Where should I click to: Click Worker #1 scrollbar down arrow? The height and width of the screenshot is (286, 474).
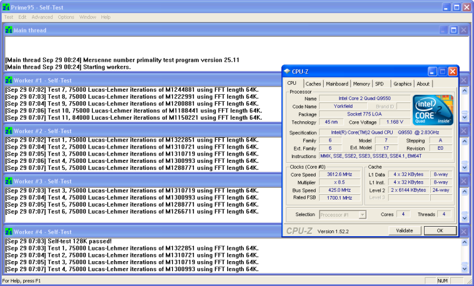click(465, 117)
